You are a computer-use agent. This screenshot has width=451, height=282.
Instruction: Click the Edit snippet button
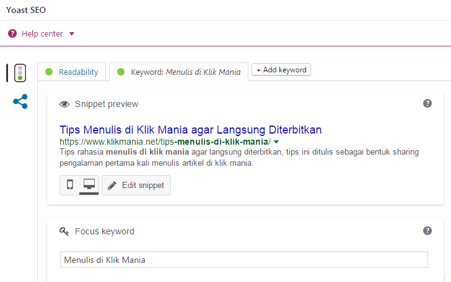point(136,186)
